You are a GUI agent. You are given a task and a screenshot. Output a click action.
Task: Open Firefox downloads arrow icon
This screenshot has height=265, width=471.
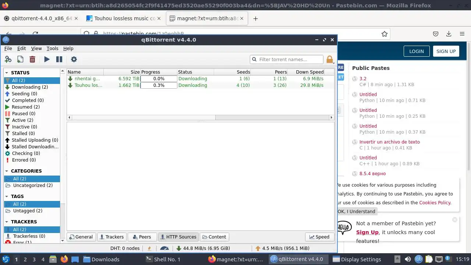[x=449, y=34]
